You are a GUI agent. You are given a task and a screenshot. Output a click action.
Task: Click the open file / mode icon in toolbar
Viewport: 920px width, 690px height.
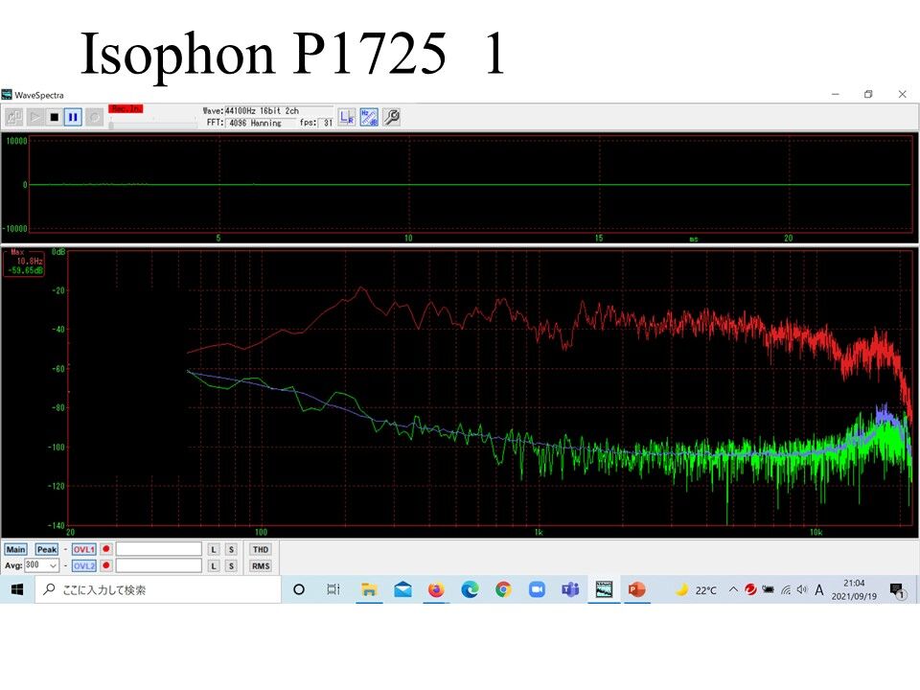pos(14,117)
